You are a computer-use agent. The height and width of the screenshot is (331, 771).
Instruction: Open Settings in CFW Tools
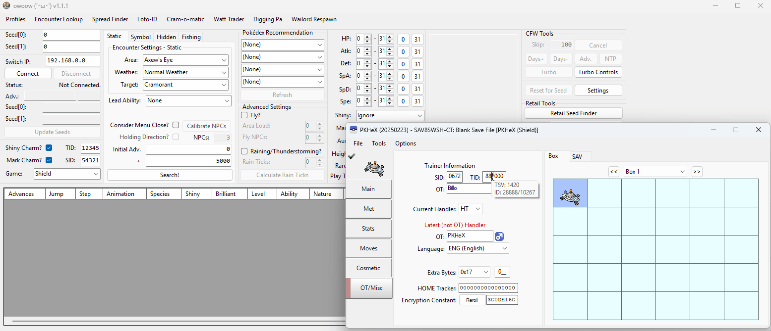pos(598,91)
